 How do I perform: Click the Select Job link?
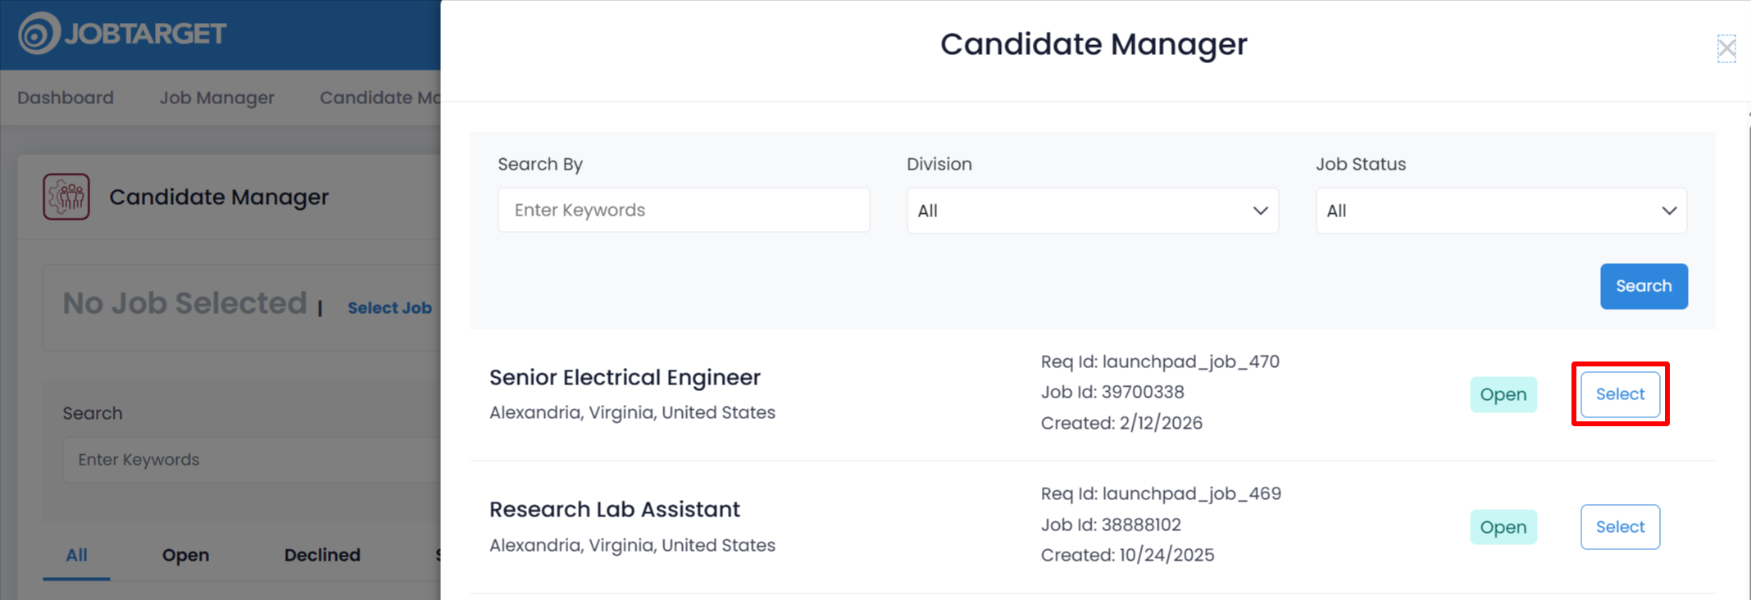(x=389, y=308)
